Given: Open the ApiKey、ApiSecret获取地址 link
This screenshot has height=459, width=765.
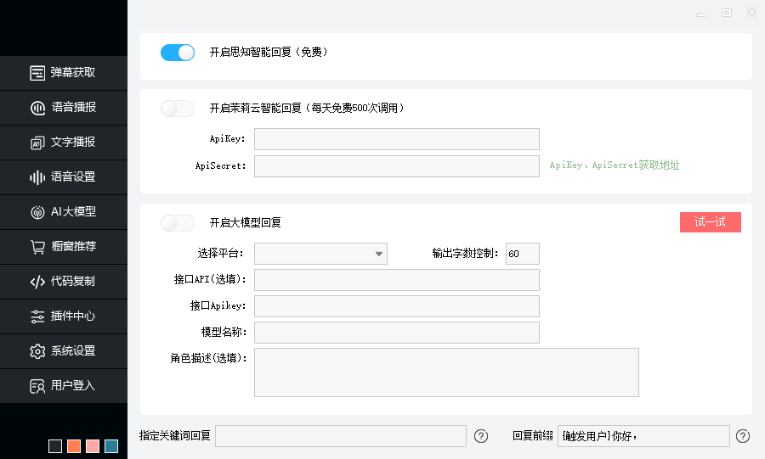Looking at the screenshot, I should (614, 165).
